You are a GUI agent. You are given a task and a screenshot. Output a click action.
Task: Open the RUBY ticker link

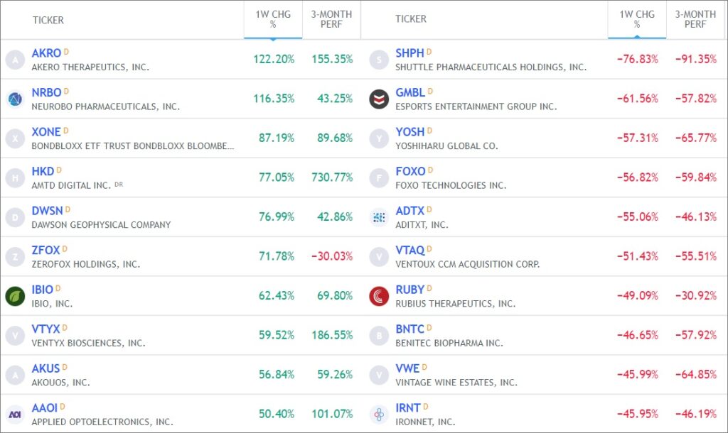pyautogui.click(x=410, y=290)
